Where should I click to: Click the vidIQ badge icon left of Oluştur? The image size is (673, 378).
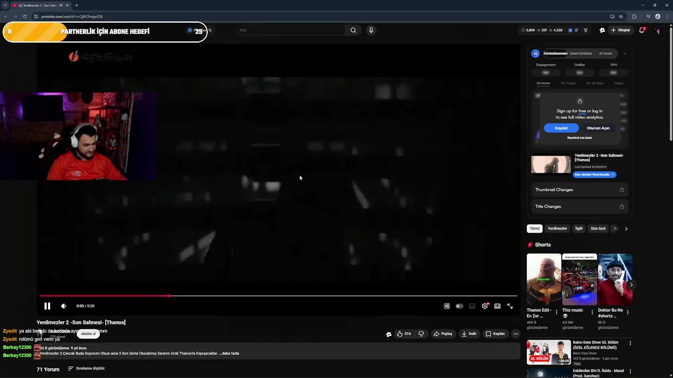(x=602, y=30)
